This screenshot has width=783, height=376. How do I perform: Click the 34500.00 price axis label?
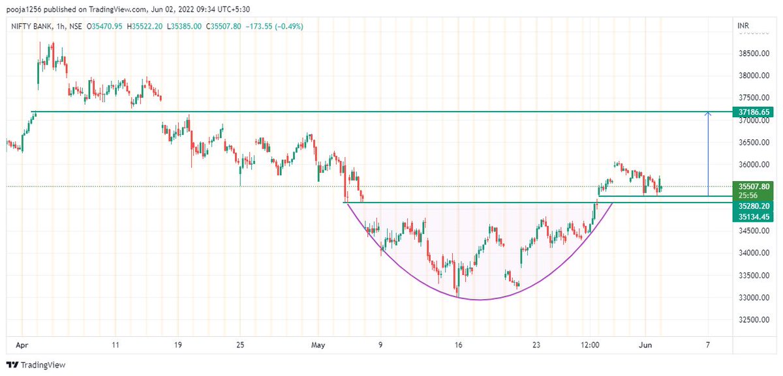pos(754,231)
